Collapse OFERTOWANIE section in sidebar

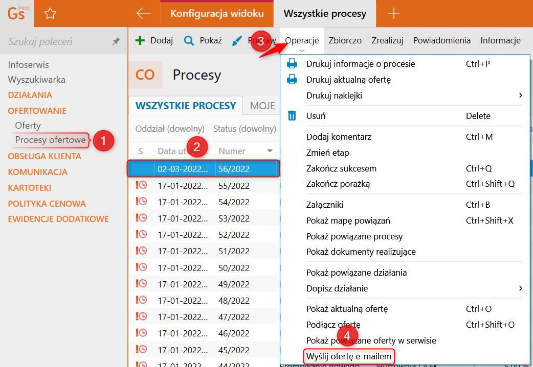click(x=37, y=111)
